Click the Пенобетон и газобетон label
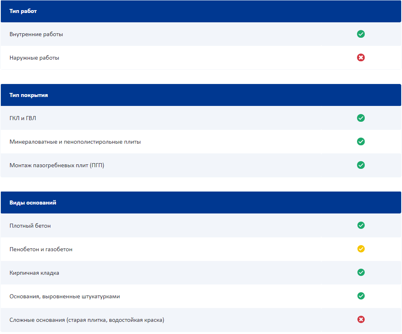This screenshot has width=402, height=334. (41, 249)
